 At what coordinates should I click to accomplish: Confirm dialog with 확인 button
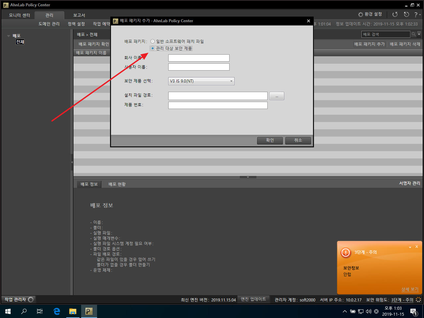point(270,140)
